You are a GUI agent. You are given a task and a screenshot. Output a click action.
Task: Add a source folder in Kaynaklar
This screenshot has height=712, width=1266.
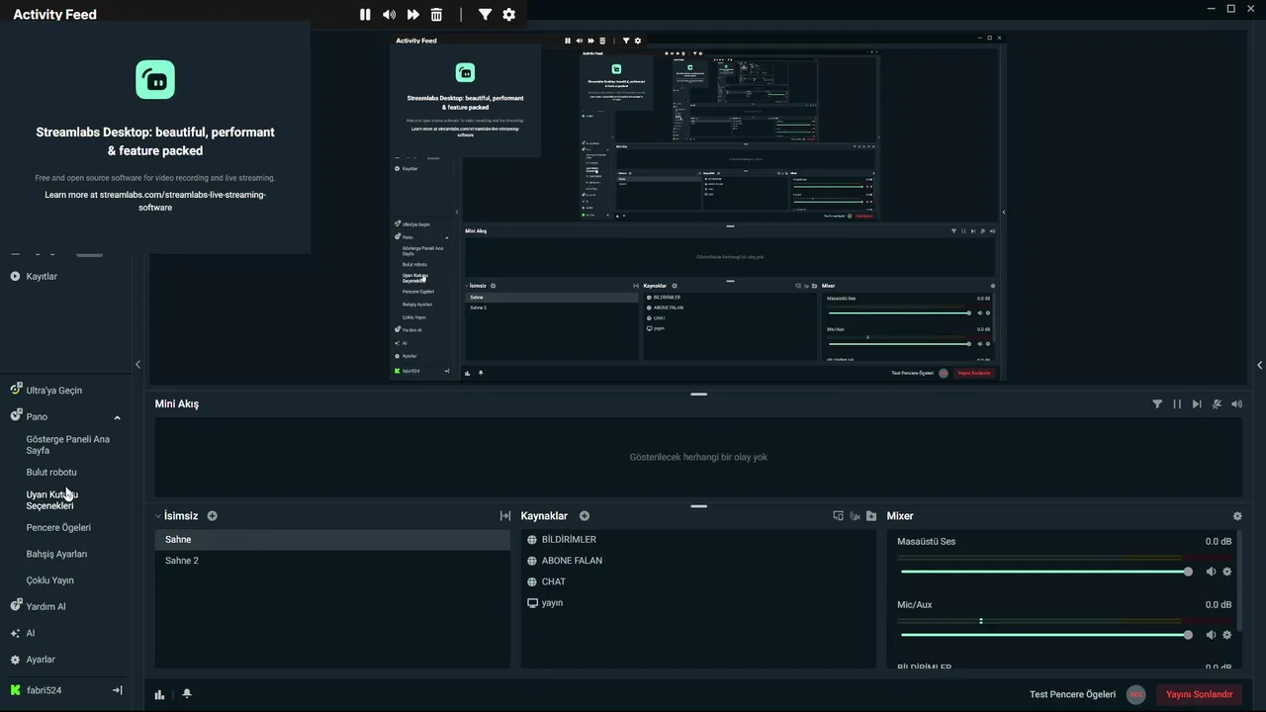coord(871,516)
